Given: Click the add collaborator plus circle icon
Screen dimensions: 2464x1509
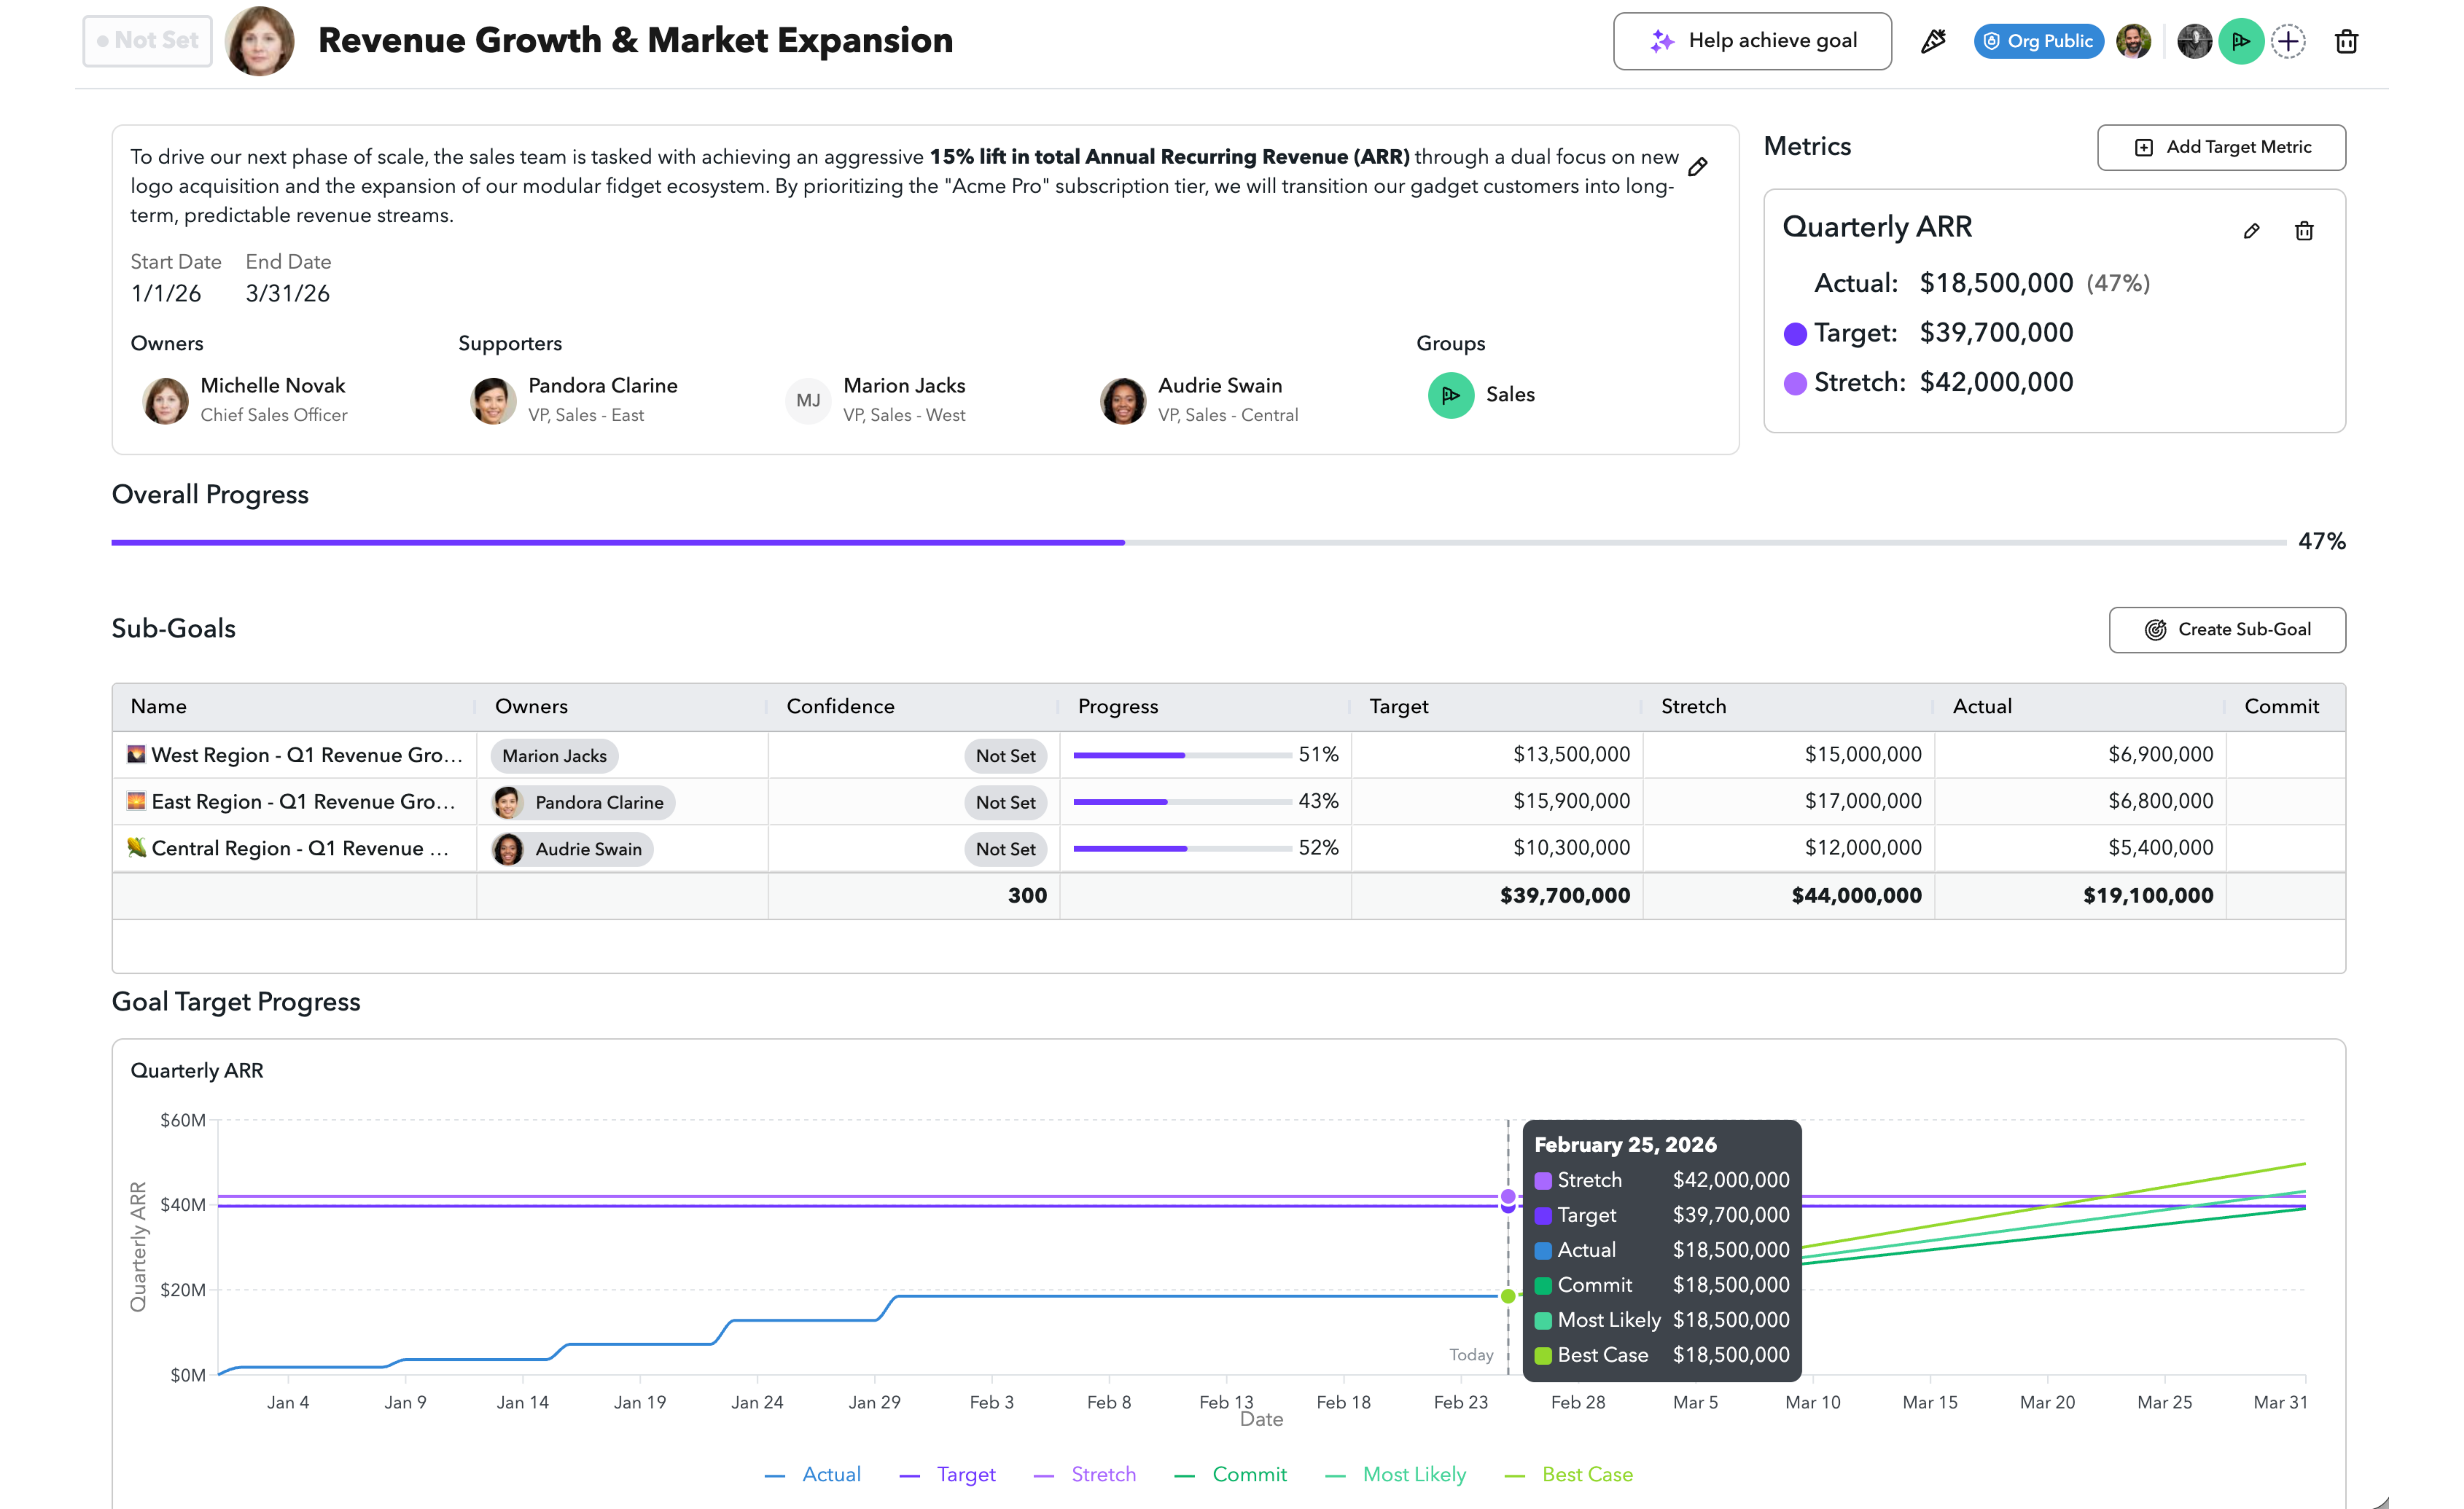Looking at the screenshot, I should point(2288,41).
